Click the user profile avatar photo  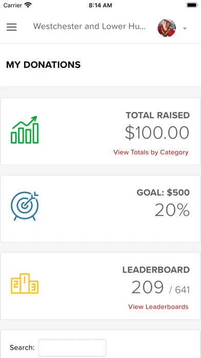point(167,28)
